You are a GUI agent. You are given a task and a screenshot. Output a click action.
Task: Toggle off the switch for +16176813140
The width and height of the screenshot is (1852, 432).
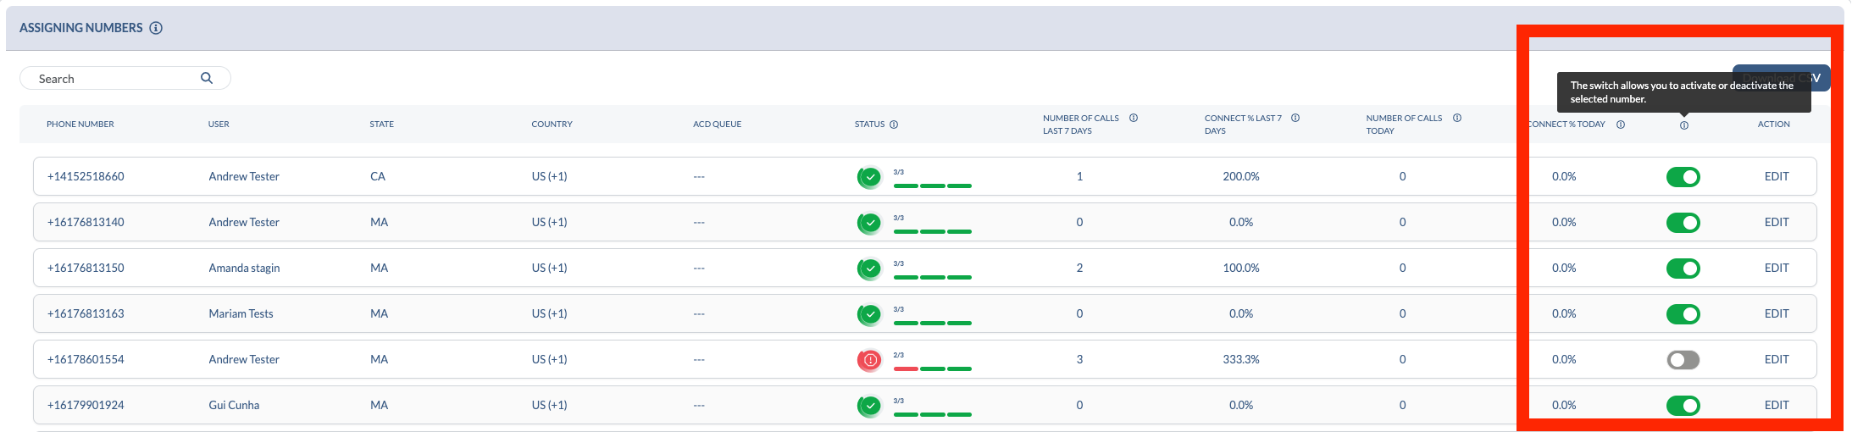pyautogui.click(x=1683, y=223)
